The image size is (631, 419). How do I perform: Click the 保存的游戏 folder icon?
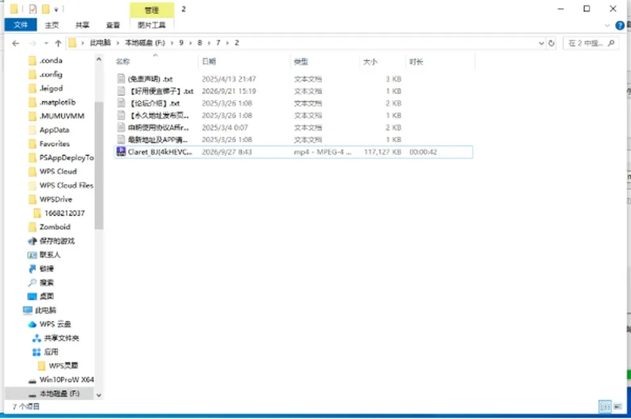click(32, 241)
